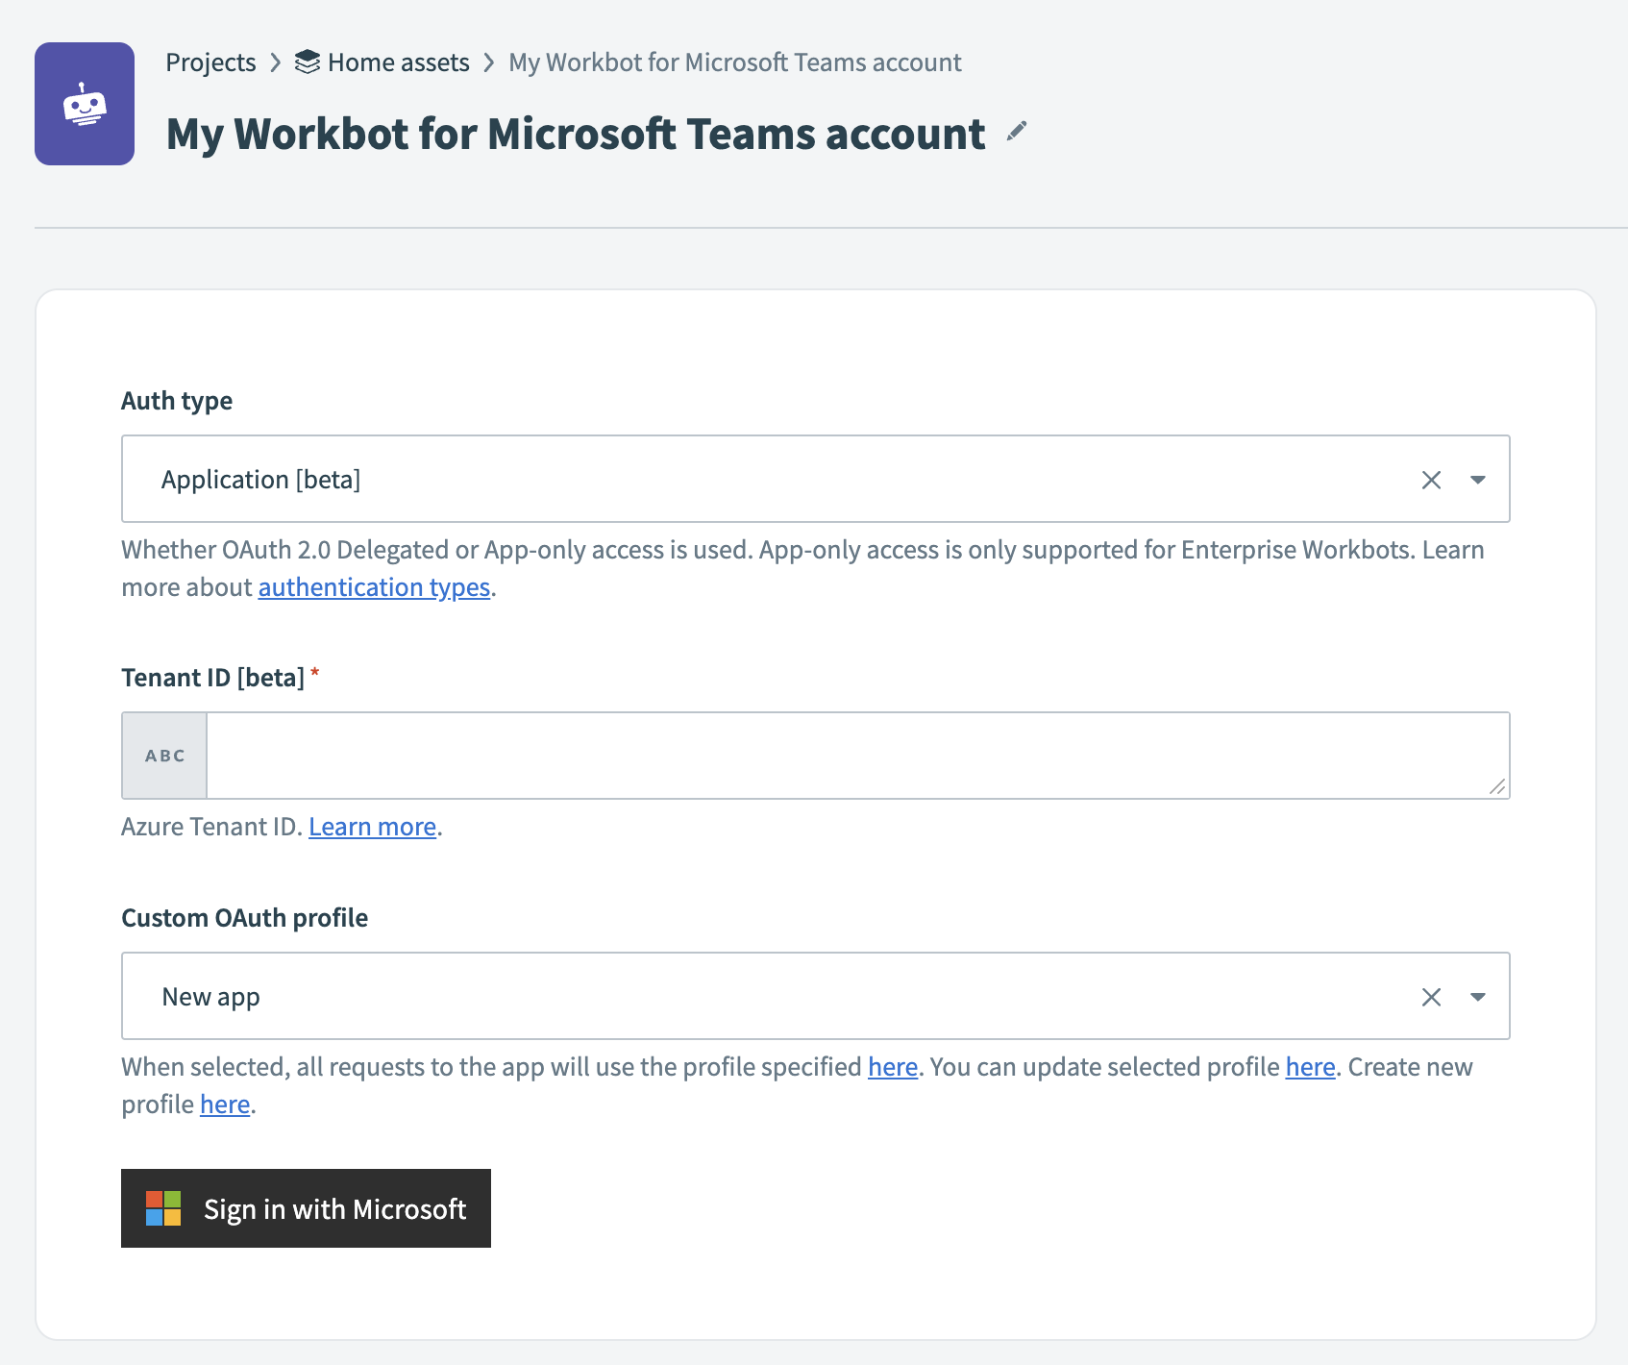This screenshot has height=1365, width=1628.
Task: Click the pencil icon to rename connection
Action: [x=1017, y=132]
